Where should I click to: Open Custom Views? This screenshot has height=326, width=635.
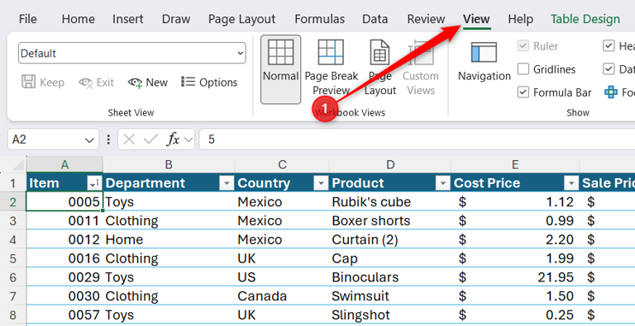click(421, 68)
